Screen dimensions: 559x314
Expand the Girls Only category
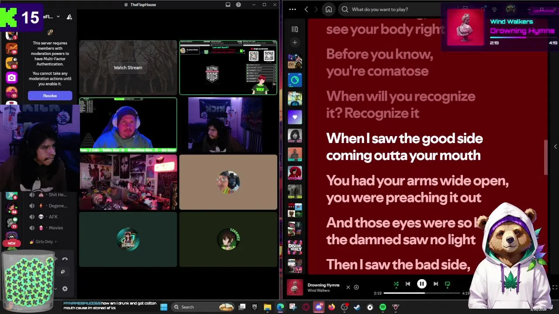point(44,242)
